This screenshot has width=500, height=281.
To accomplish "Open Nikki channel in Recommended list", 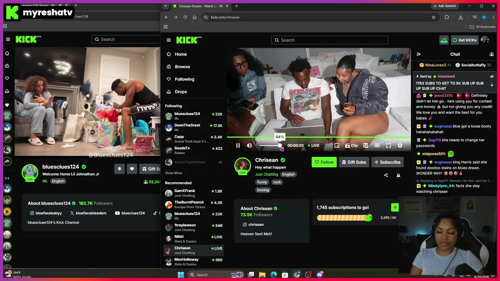I will 194,239.
